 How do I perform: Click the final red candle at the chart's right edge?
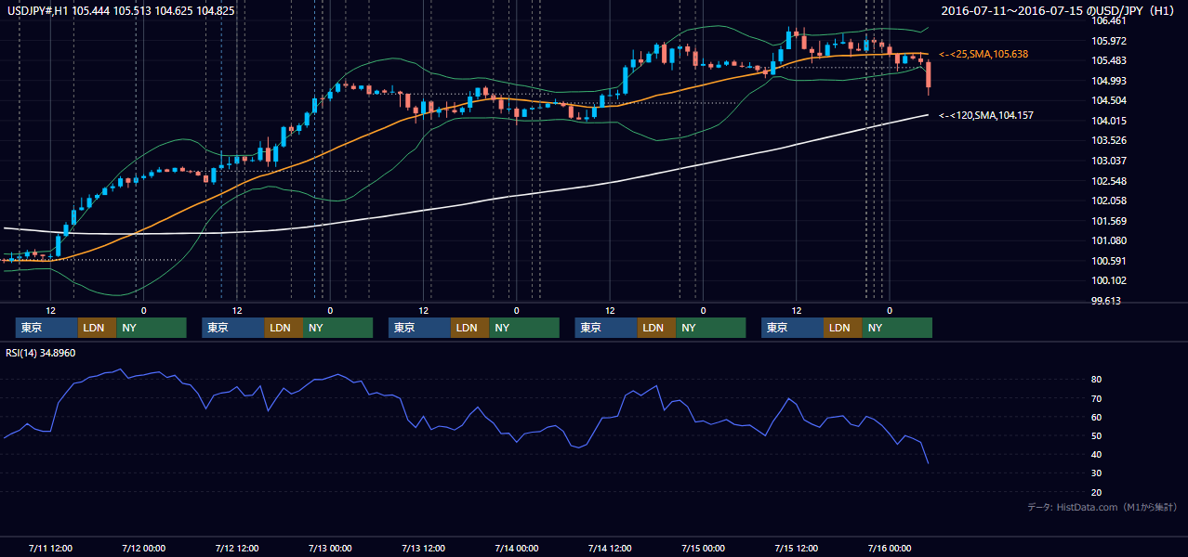pyautogui.click(x=928, y=76)
